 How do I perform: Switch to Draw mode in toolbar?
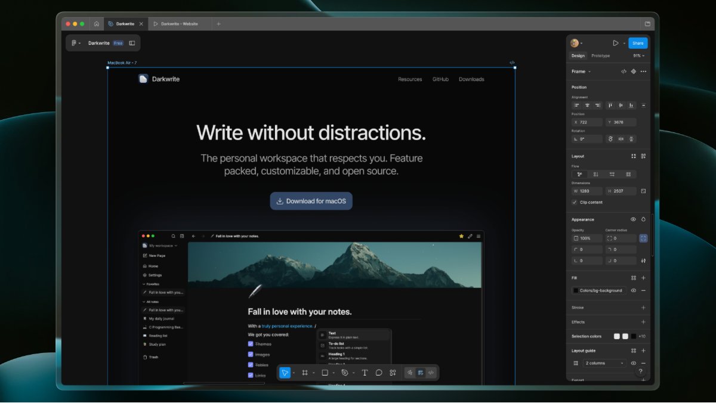[x=410, y=373]
